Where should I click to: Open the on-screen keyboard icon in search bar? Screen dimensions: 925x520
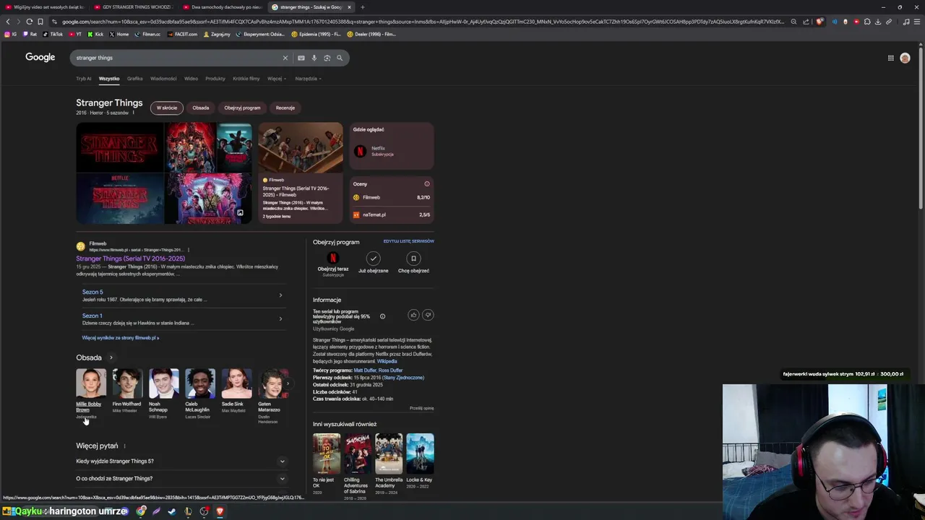click(x=301, y=58)
